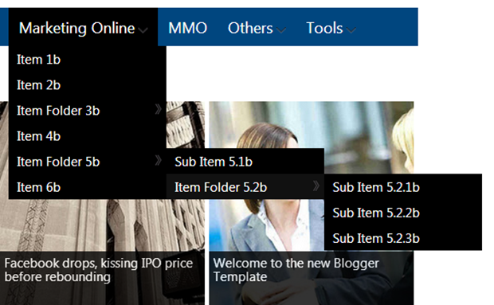Select Item 2b from the dropdown
The width and height of the screenshot is (494, 305).
(88, 85)
